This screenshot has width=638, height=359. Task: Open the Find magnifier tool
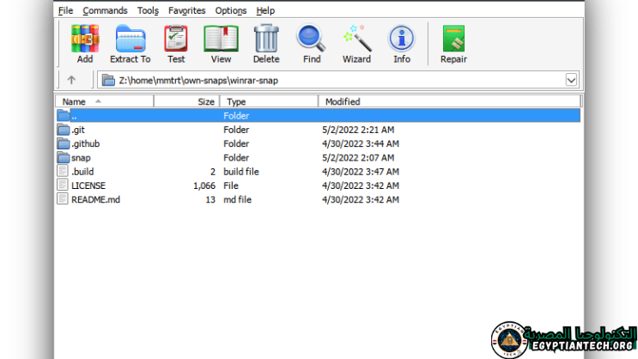click(x=312, y=40)
